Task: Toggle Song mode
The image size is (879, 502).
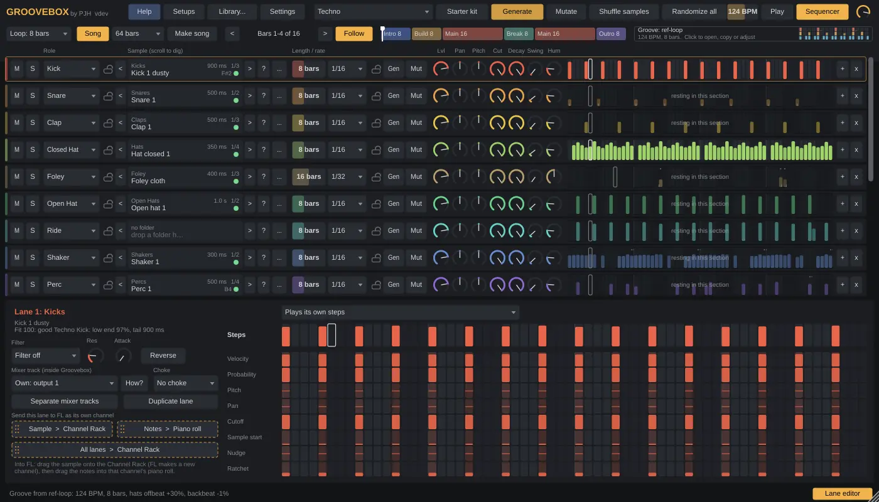Action: 93,34
